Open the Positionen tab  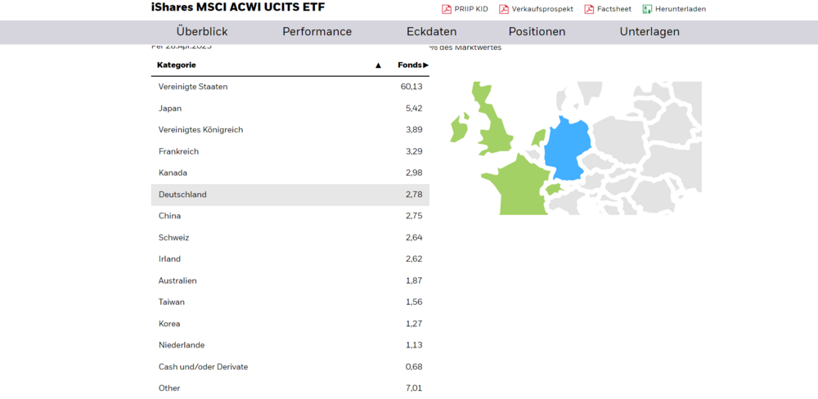[x=537, y=32]
